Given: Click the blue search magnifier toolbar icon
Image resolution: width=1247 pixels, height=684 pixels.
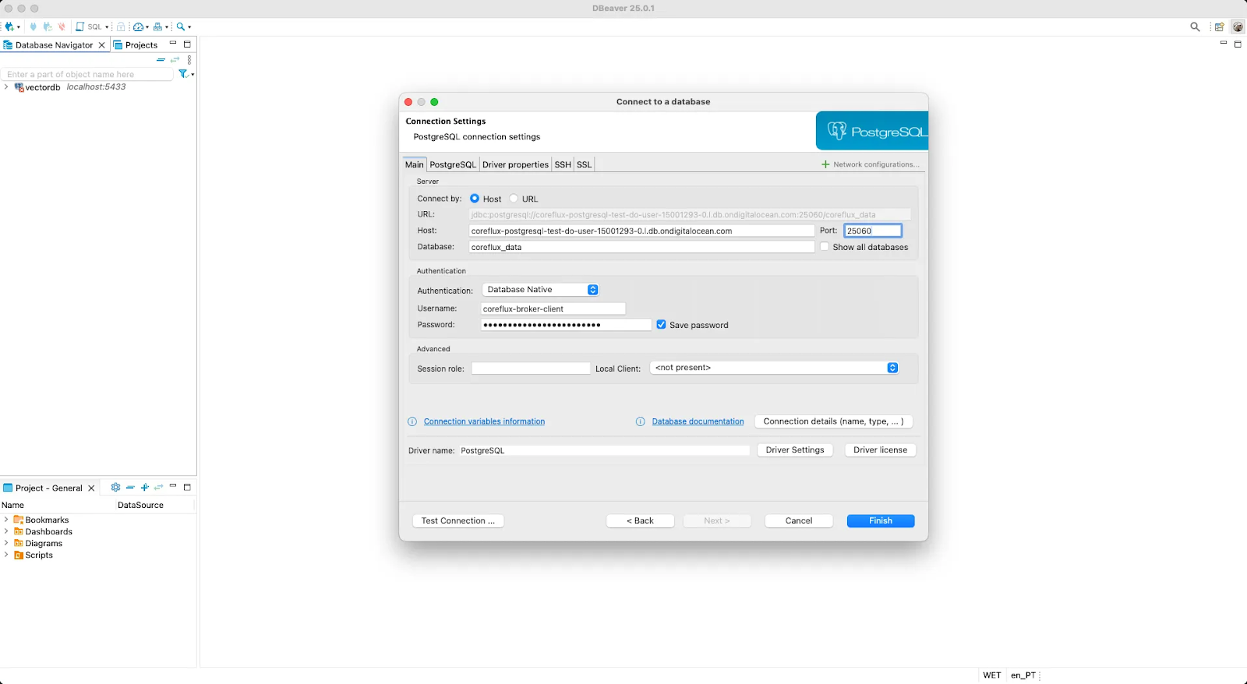Looking at the screenshot, I should click(x=181, y=26).
